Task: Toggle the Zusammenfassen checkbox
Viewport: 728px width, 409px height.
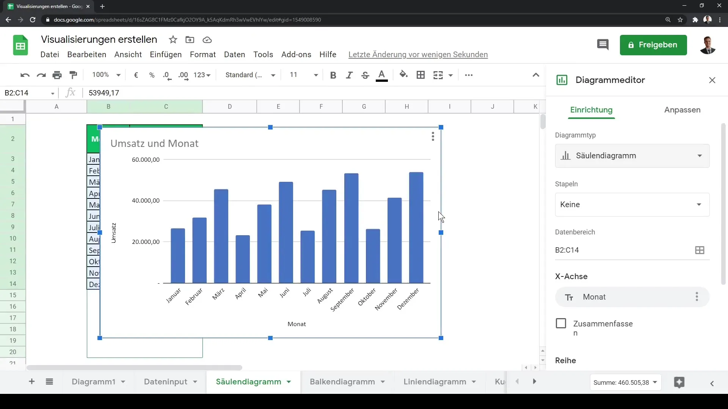Action: (x=561, y=323)
